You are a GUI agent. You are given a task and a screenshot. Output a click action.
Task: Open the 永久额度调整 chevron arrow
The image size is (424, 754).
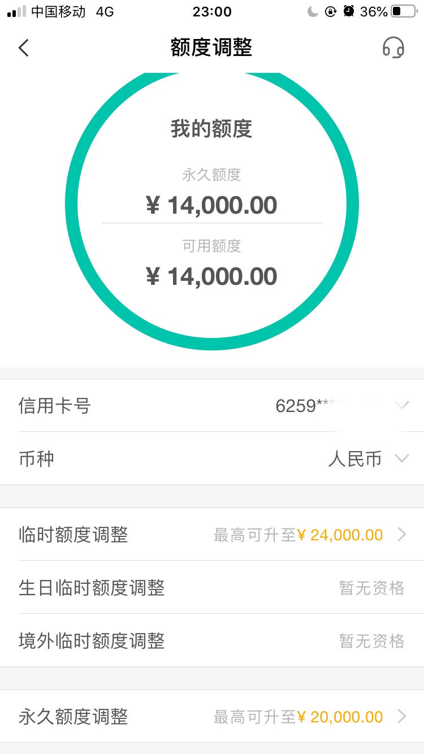pyautogui.click(x=402, y=717)
